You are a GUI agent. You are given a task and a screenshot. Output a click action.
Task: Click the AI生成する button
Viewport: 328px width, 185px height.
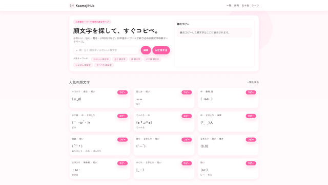(x=161, y=50)
